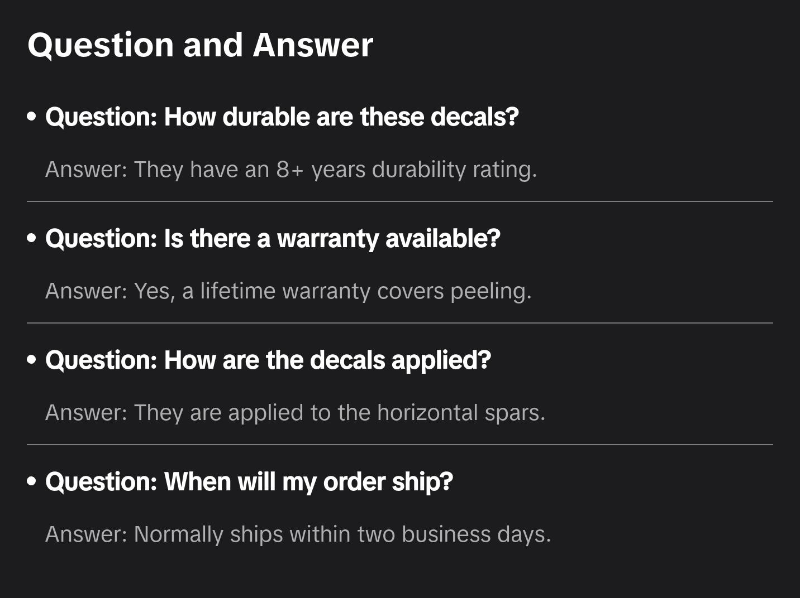Expand "Is there a warranty available?" question
Viewport: 800px width, 598px height.
click(273, 239)
